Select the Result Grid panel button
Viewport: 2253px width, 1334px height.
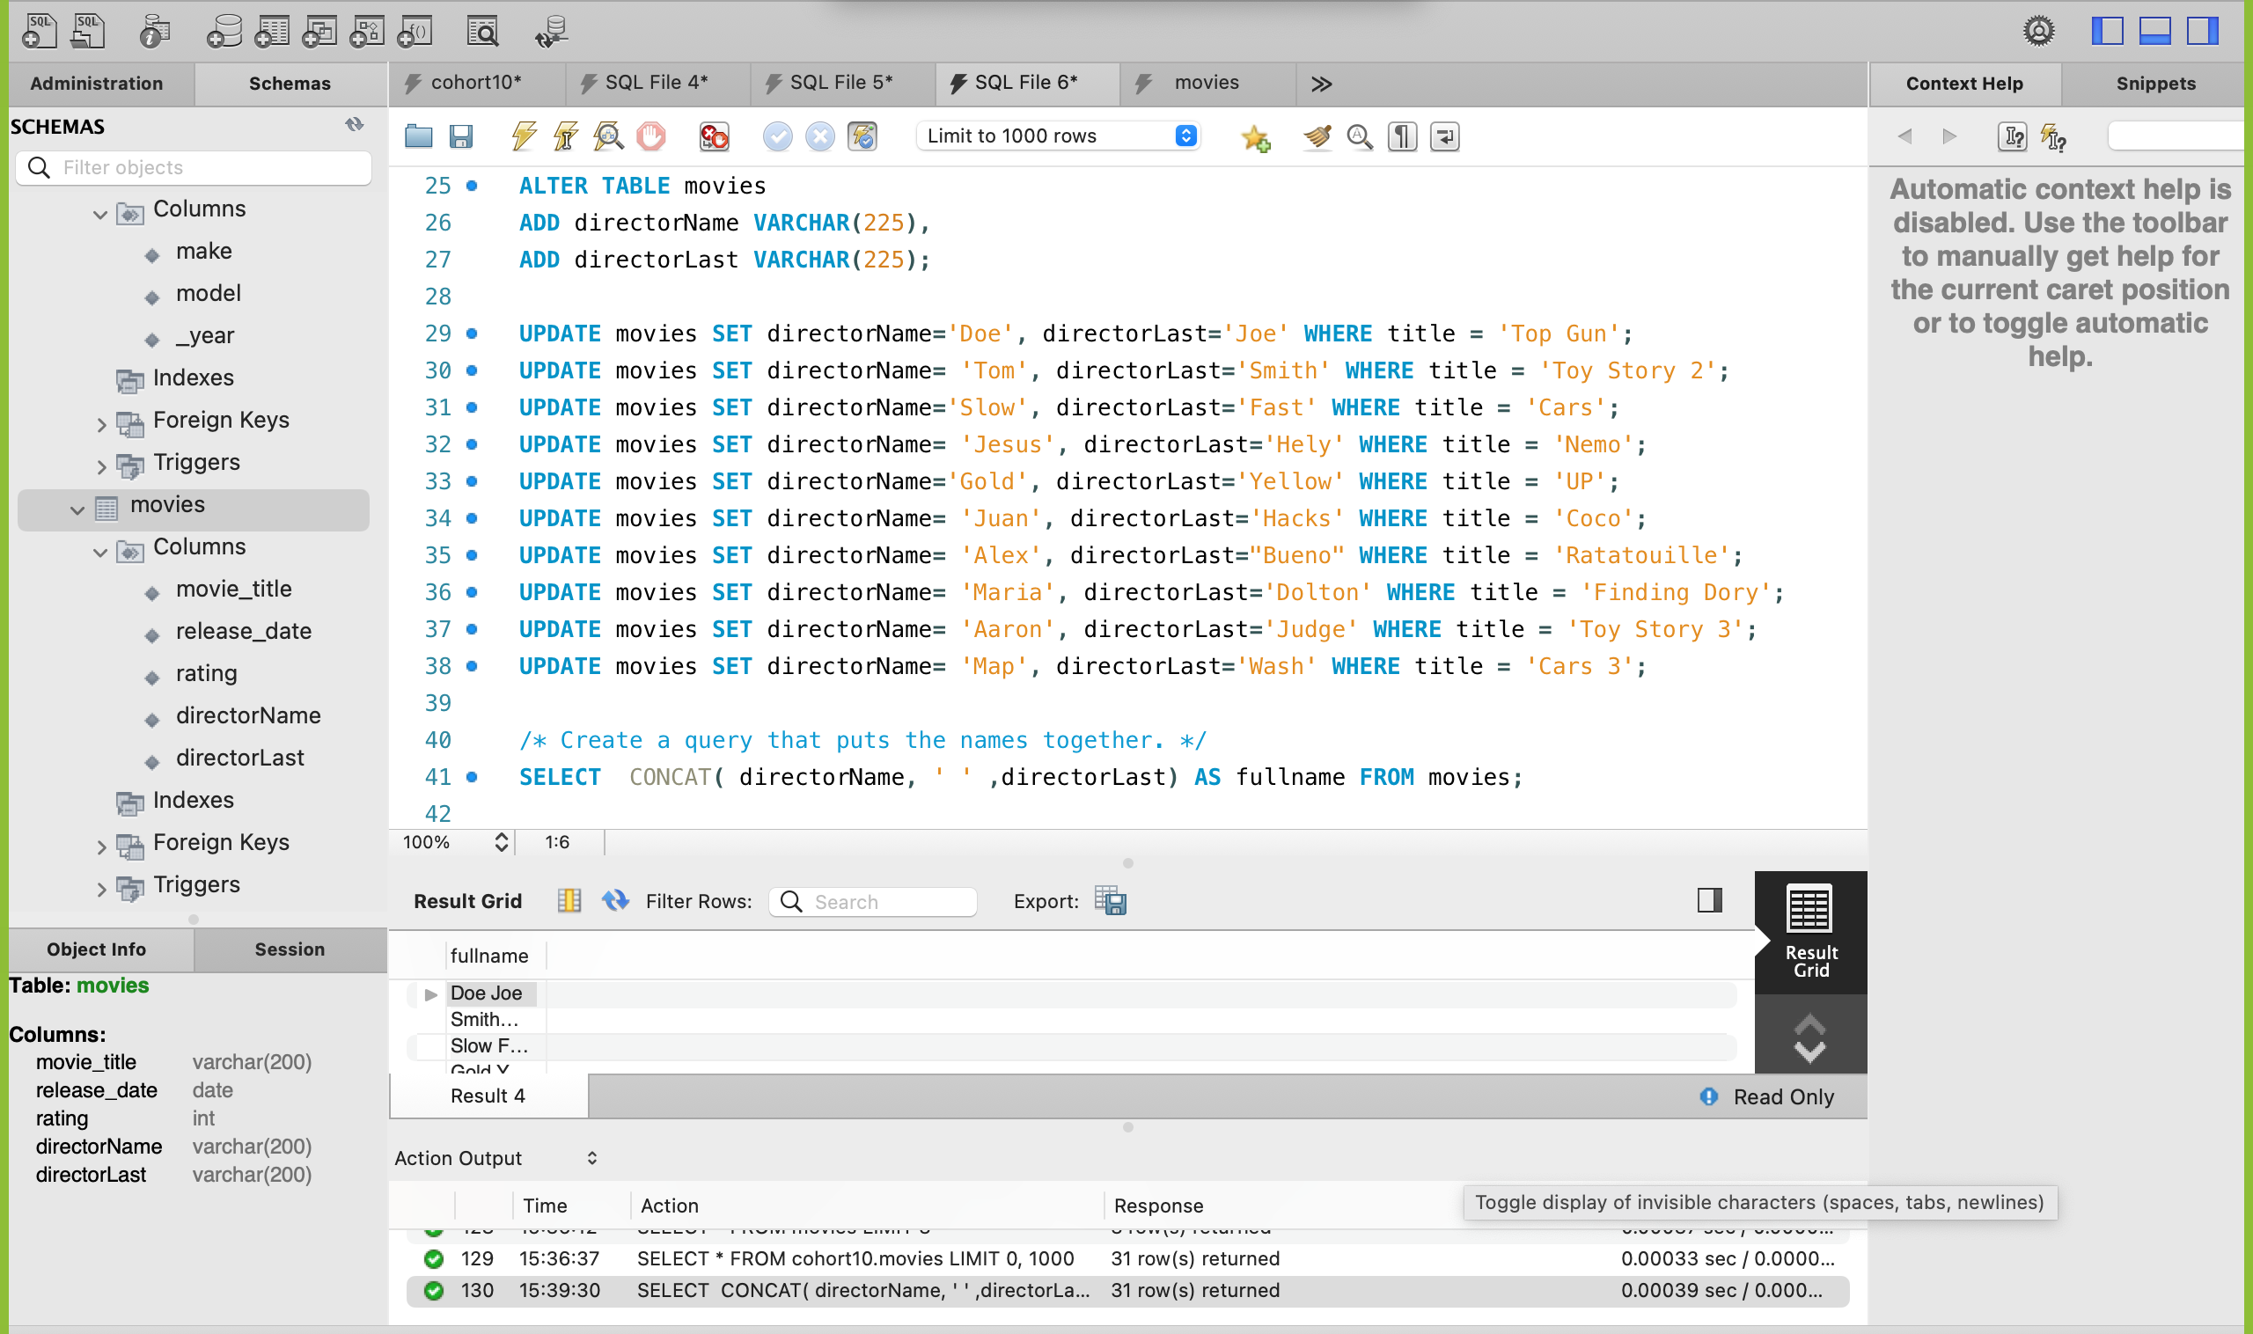point(1809,932)
